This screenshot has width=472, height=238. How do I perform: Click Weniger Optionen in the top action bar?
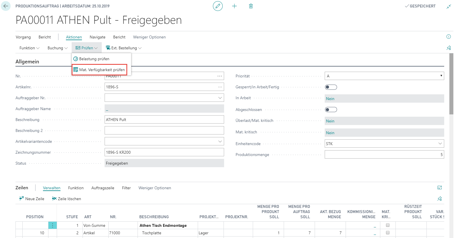[149, 37]
